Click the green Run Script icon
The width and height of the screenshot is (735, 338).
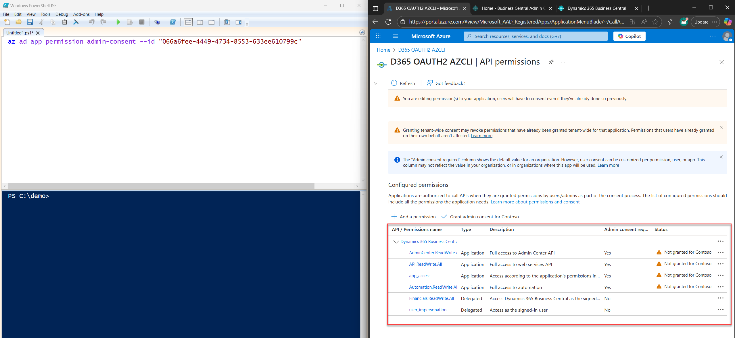pos(118,22)
